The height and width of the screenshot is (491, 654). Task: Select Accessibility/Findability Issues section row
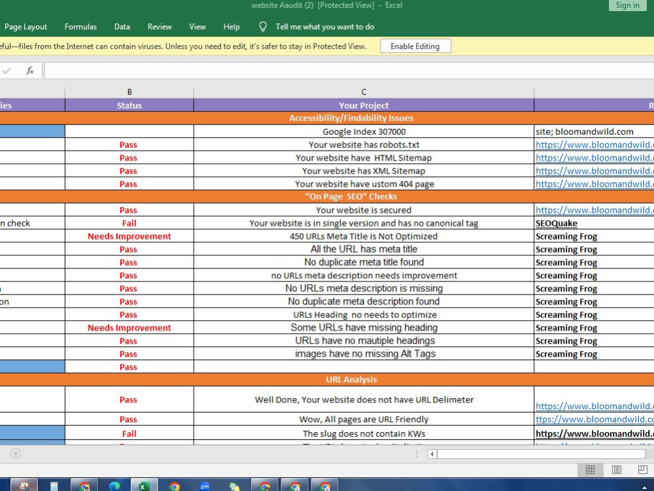[327, 118]
